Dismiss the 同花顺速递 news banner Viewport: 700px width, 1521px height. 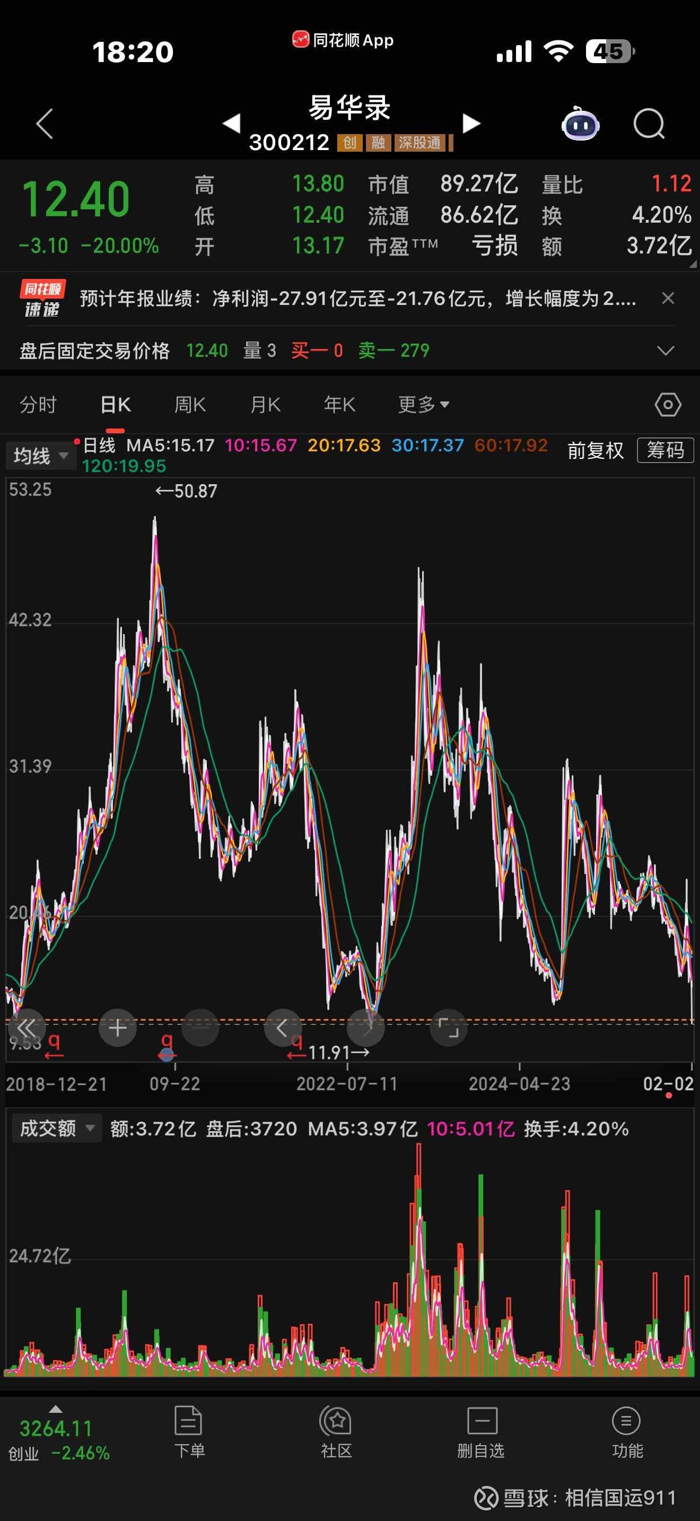pyautogui.click(x=668, y=298)
